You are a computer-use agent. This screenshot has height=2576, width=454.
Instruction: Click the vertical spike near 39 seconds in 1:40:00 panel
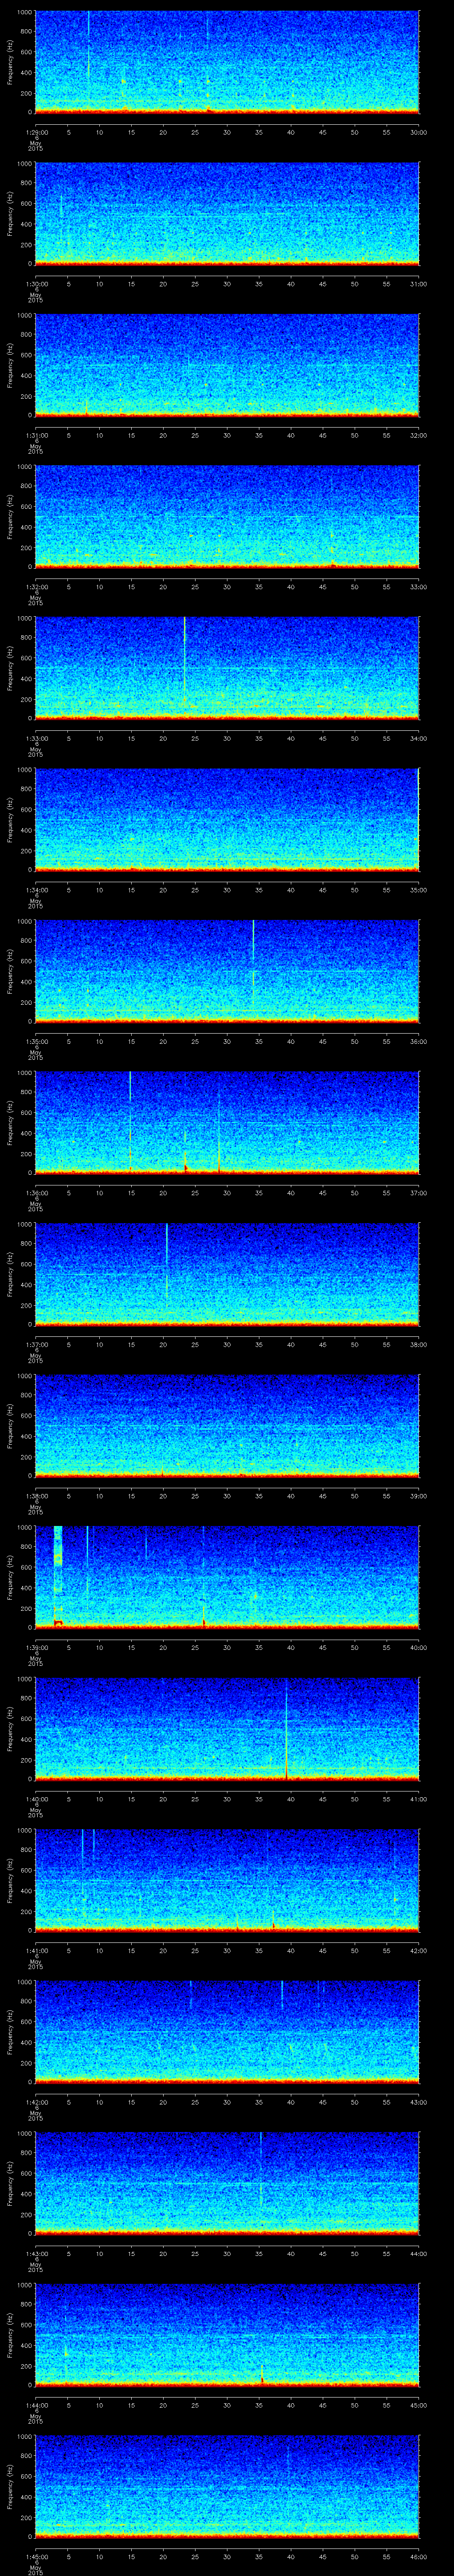[286, 1730]
